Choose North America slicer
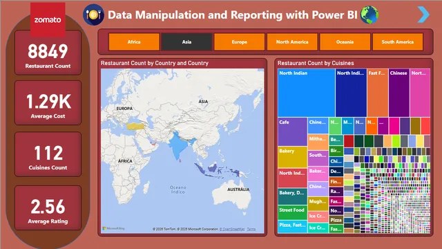This screenshot has height=249, width=442. coord(292,41)
